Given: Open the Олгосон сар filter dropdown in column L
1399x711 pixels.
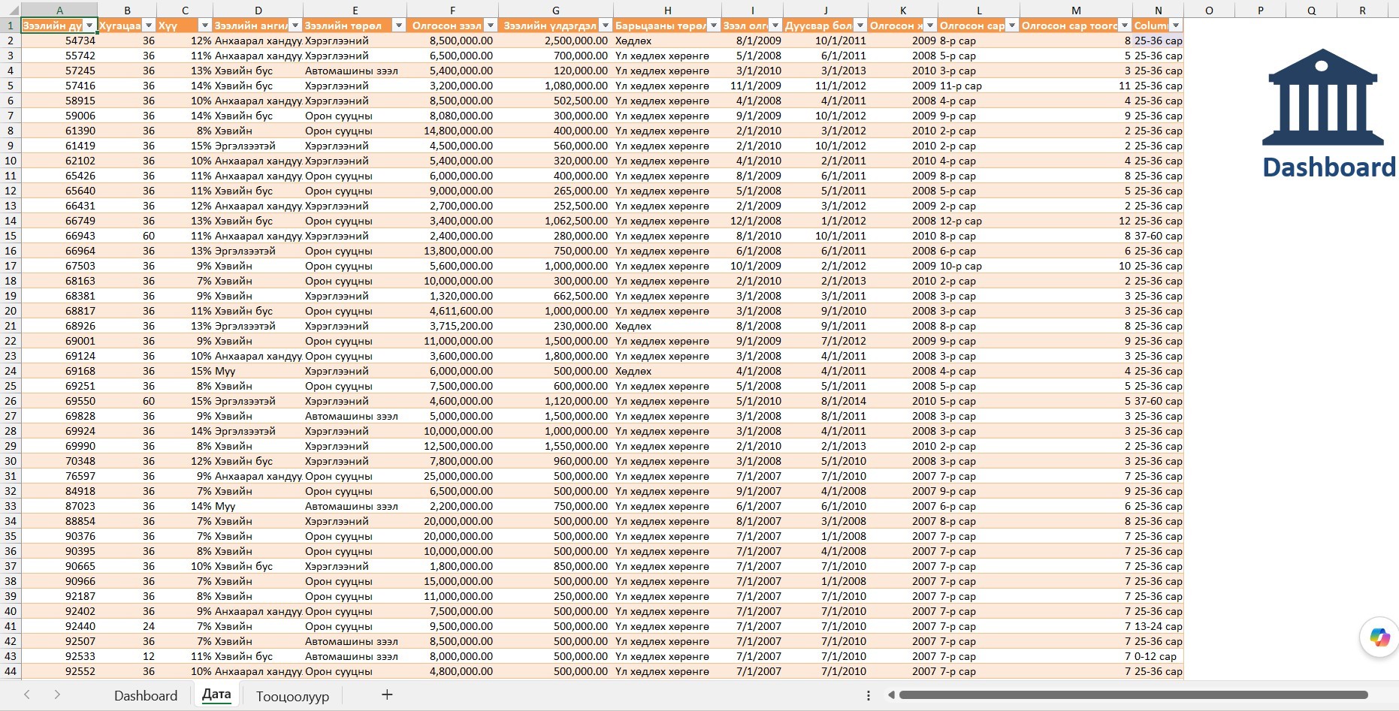Looking at the screenshot, I should pos(1012,26).
